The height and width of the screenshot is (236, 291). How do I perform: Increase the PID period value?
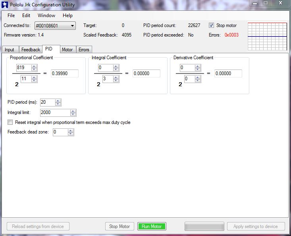click(x=58, y=101)
